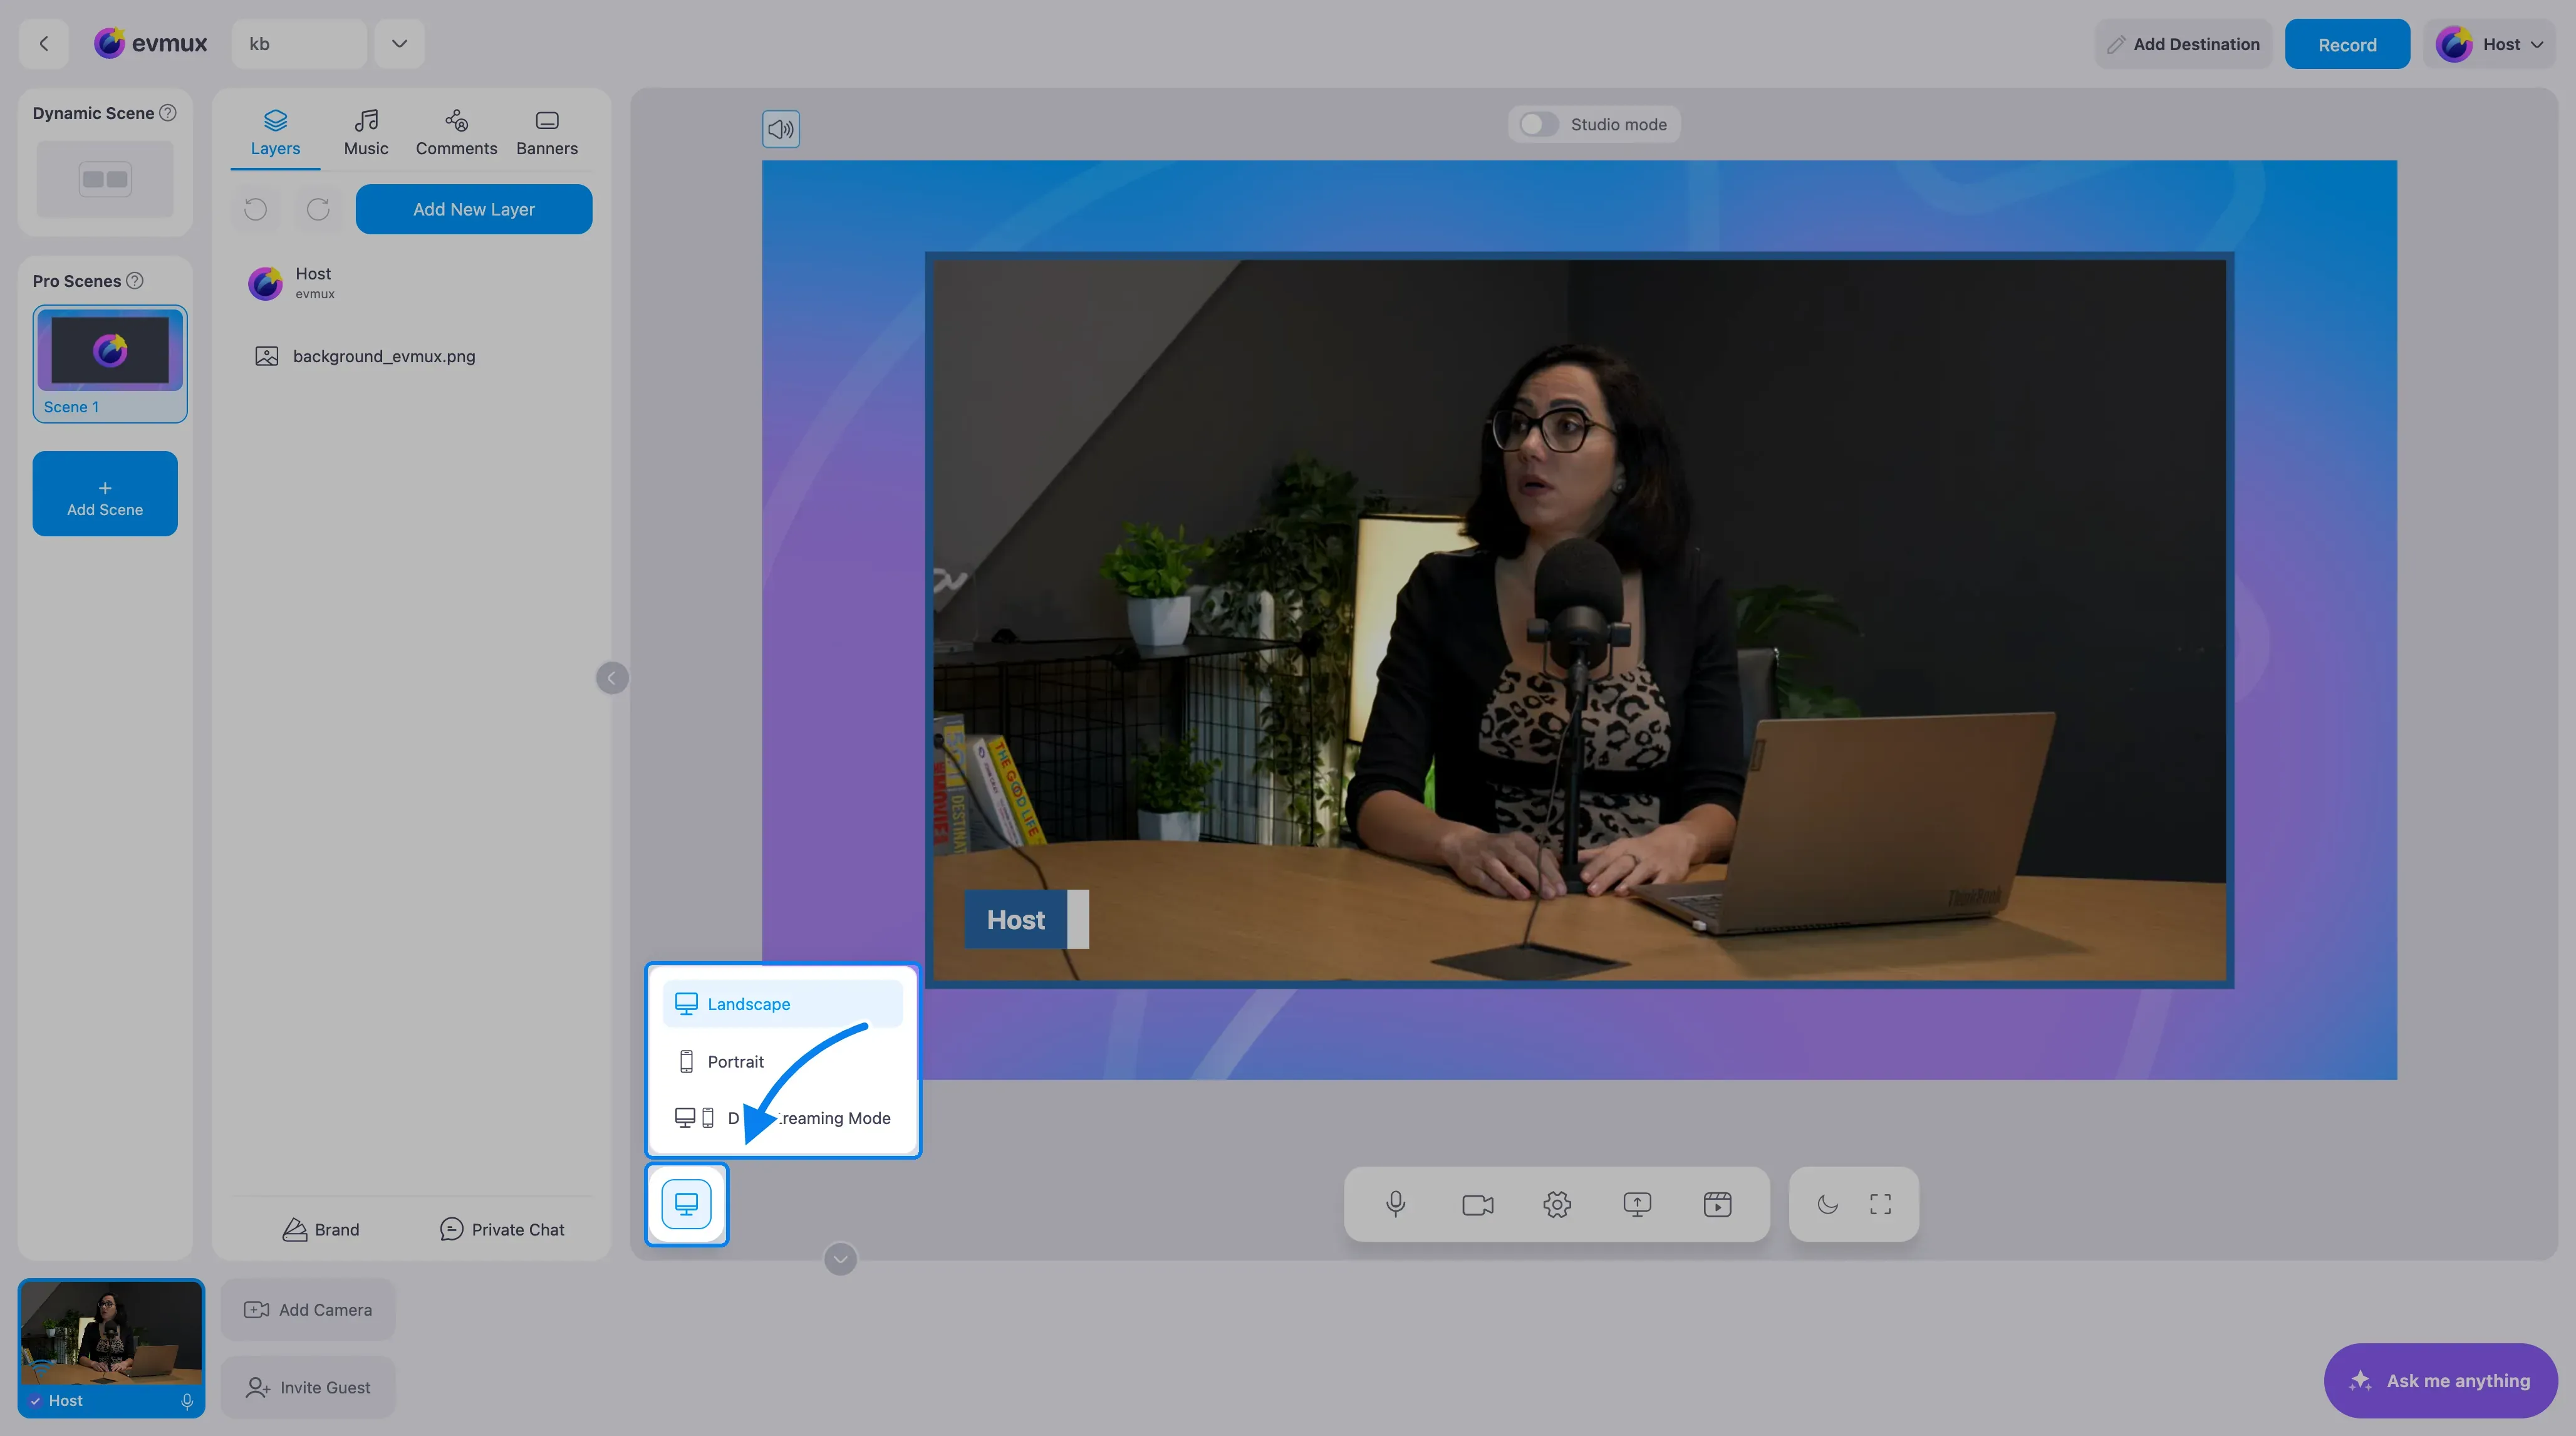Viewport: 2576px width, 1436px height.
Task: Switch to dark mode moon icon
Action: coord(1828,1204)
